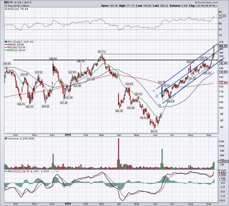
Task: Click the RSI indicator icon beside RSI(20)
Action: point(6,9)
